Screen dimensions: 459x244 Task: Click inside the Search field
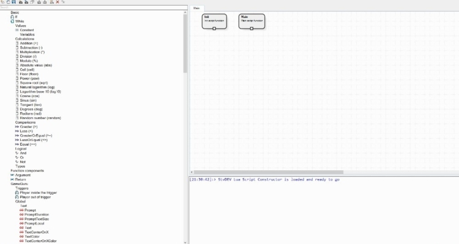coord(94,7)
